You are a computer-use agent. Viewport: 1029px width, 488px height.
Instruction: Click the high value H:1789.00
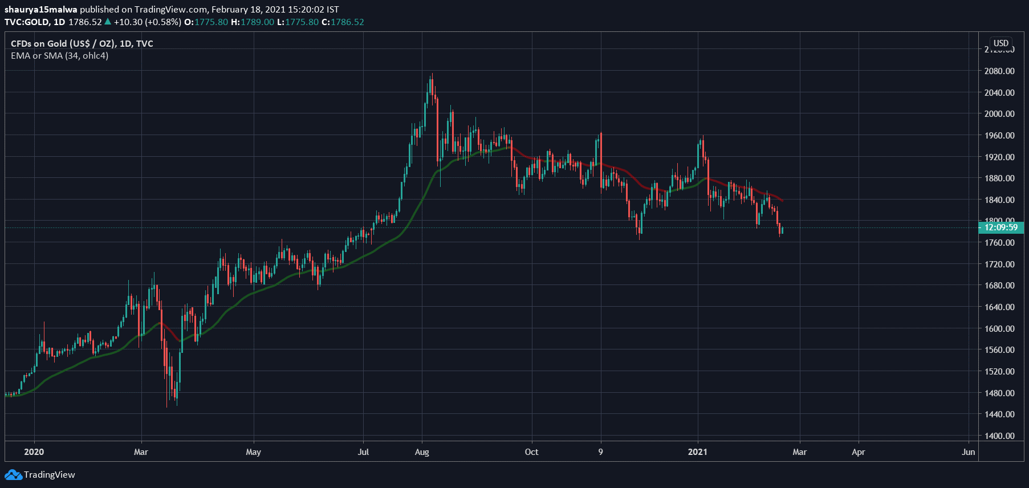(x=253, y=22)
